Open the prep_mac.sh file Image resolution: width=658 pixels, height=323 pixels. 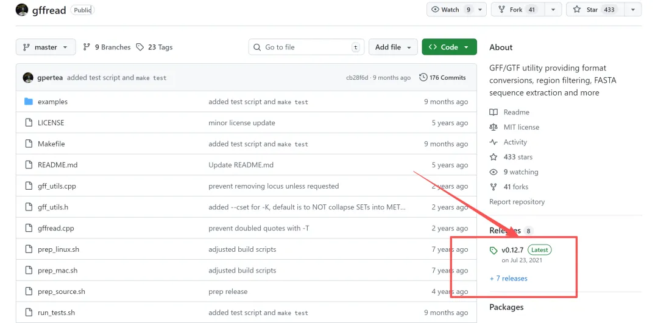[x=57, y=270]
